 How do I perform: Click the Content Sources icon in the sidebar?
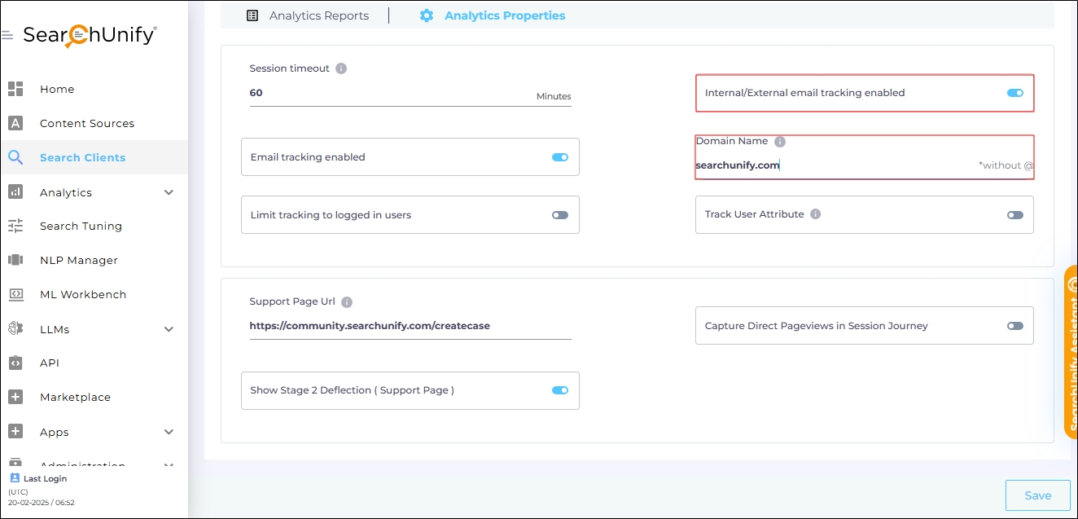point(15,123)
